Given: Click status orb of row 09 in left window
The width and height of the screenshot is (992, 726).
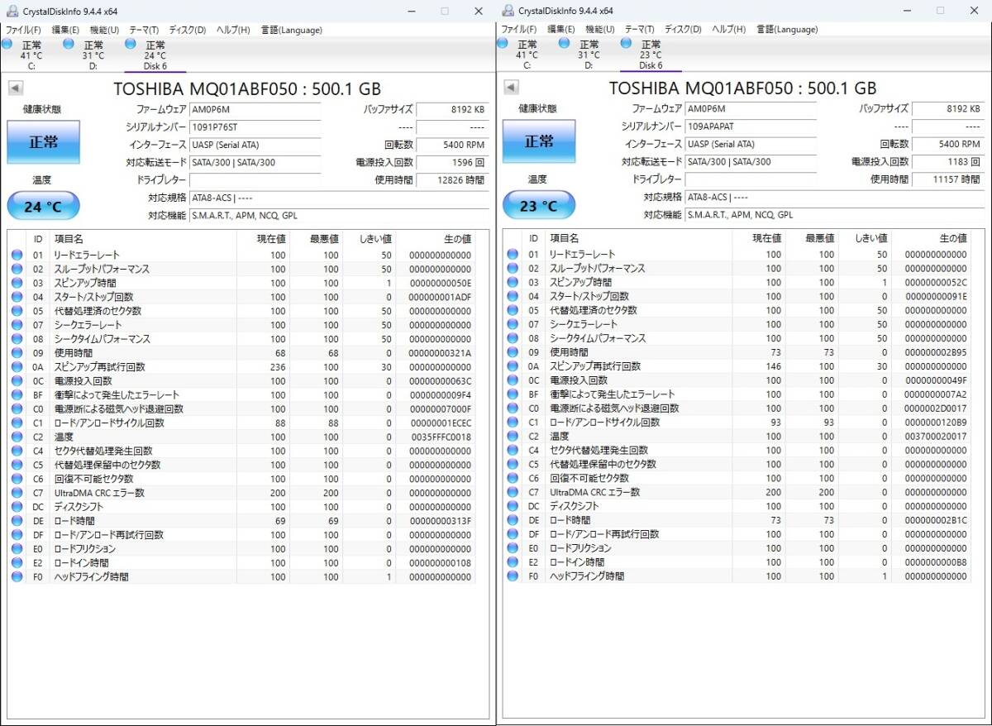Looking at the screenshot, I should (17, 353).
